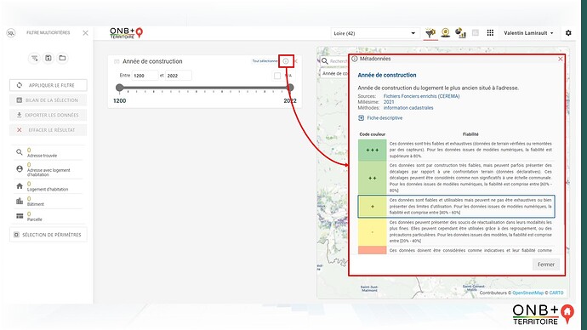This screenshot has width=587, height=330.
Task: Toggle the N/A checkbox
Action: 277,76
